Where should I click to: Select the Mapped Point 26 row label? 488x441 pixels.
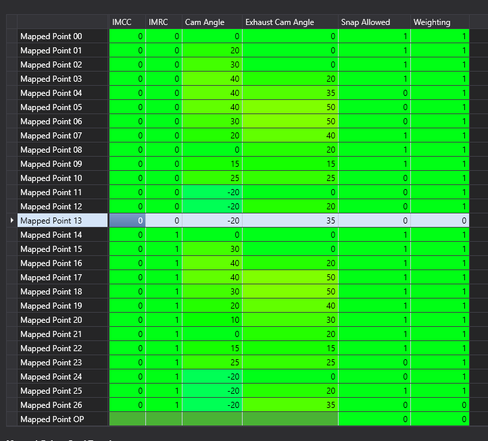click(x=63, y=405)
